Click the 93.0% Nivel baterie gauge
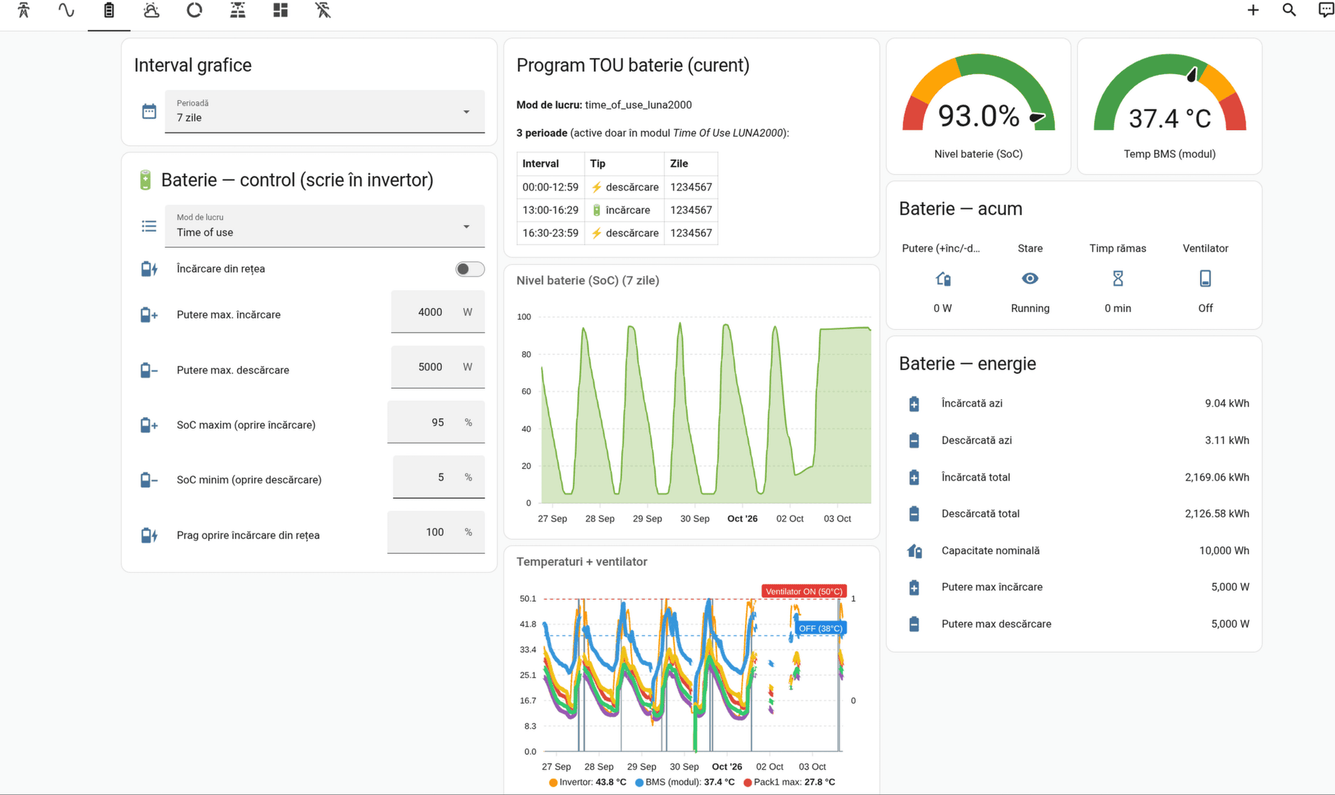The height and width of the screenshot is (795, 1335). (979, 107)
